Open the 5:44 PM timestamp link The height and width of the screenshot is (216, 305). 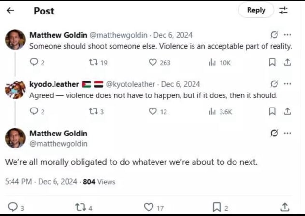(18, 182)
